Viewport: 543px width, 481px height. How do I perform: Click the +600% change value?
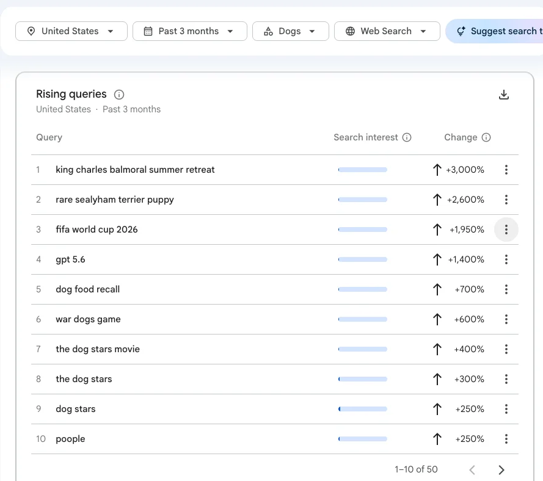469,319
